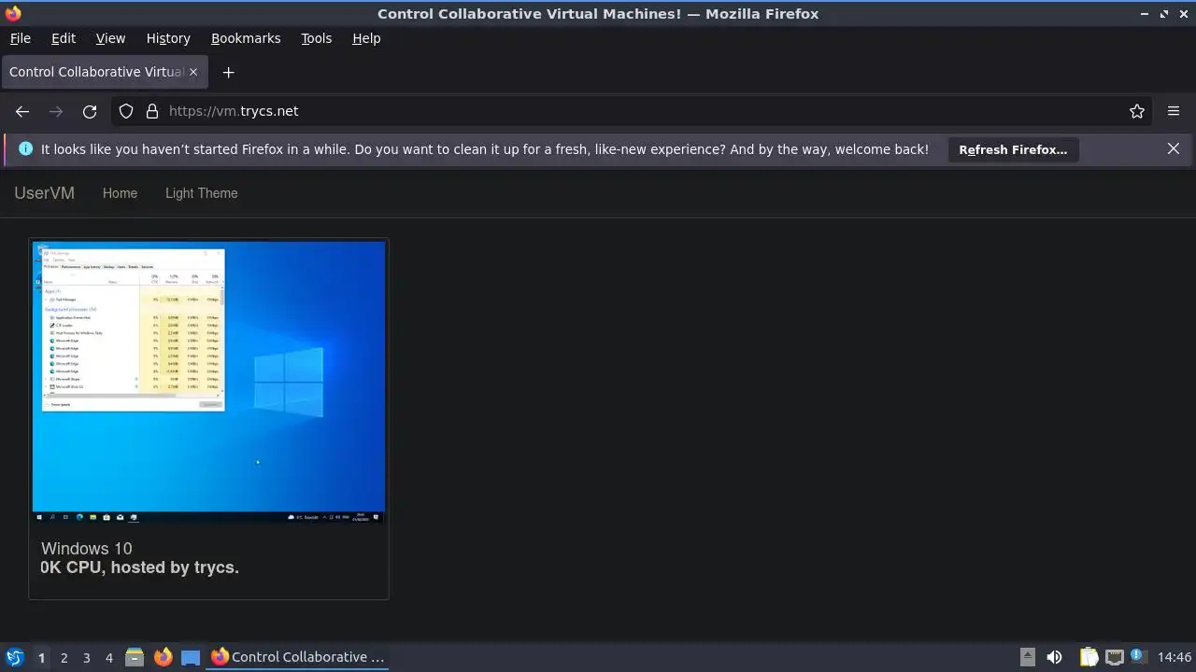Click the forward navigation arrow
This screenshot has width=1196, height=672.
pyautogui.click(x=56, y=111)
